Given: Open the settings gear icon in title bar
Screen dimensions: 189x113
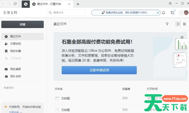Looking at the screenshot, I should pyautogui.click(x=170, y=3).
